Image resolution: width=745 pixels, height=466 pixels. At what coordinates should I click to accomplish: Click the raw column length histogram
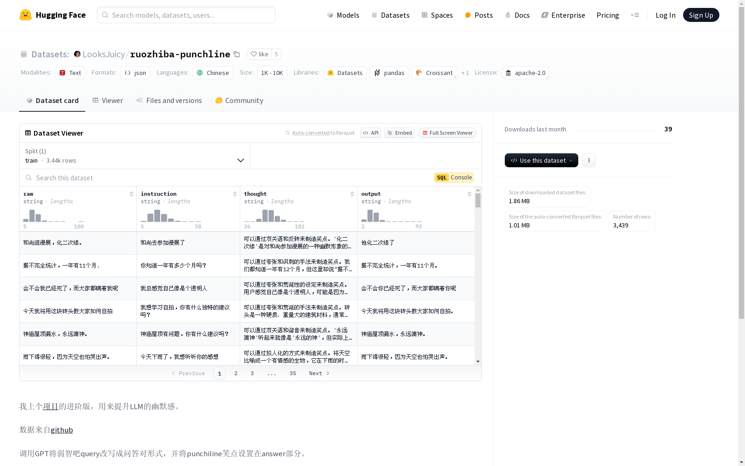[54, 216]
